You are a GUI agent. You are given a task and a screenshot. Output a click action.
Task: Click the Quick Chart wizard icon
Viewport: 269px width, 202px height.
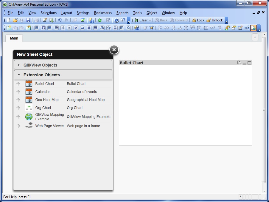click(91, 20)
